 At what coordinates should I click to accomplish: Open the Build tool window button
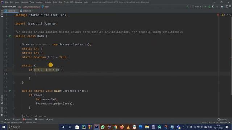click(50, 120)
